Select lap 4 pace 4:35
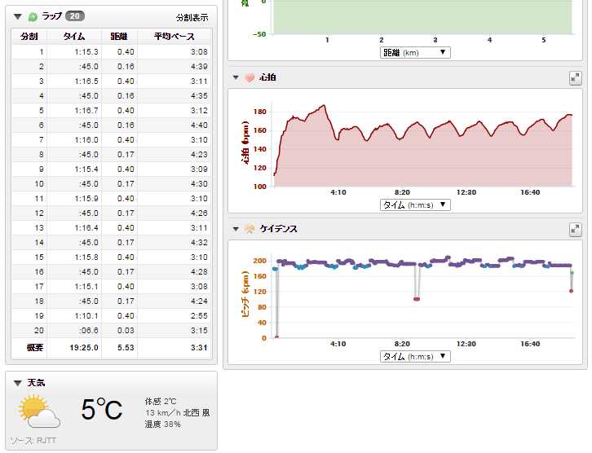This screenshot has height=453, width=592. click(199, 96)
